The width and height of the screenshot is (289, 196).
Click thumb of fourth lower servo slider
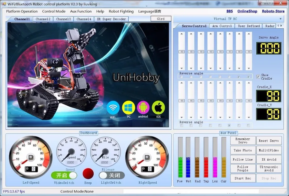211,101
